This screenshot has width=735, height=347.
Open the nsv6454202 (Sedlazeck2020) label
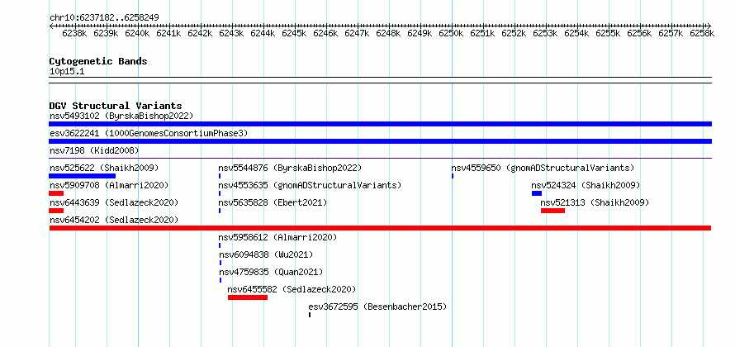point(114,220)
